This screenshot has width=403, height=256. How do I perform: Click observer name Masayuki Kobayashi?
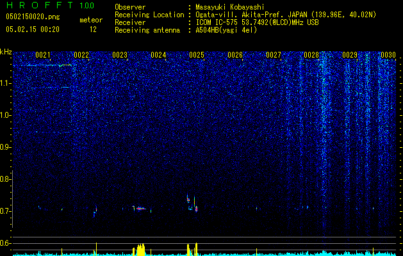click(x=229, y=7)
